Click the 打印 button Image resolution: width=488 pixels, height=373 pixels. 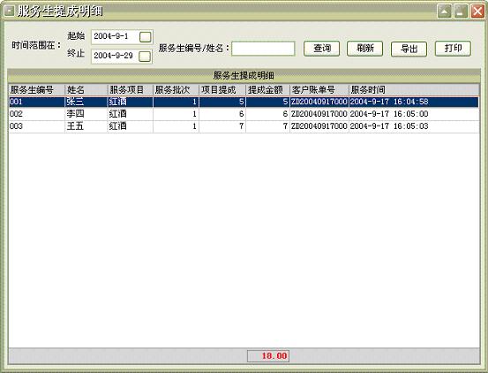(x=453, y=49)
